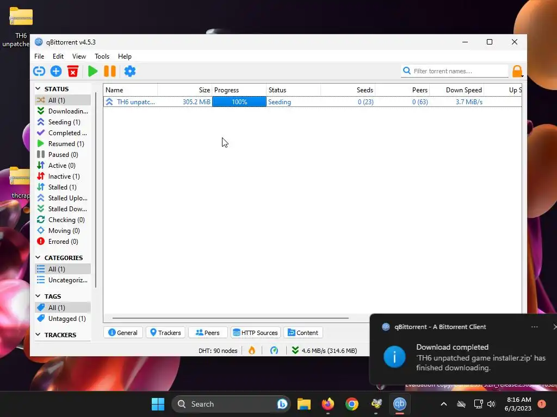This screenshot has width=557, height=417.
Task: Open the Content tab
Action: pyautogui.click(x=303, y=333)
